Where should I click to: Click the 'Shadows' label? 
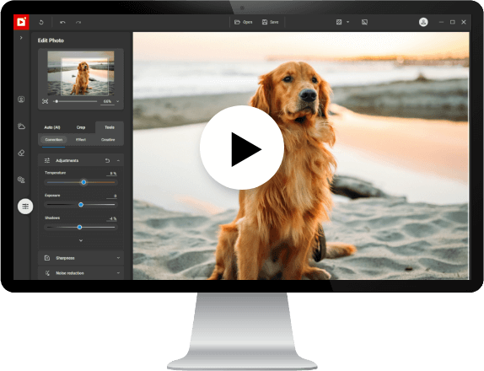point(52,218)
